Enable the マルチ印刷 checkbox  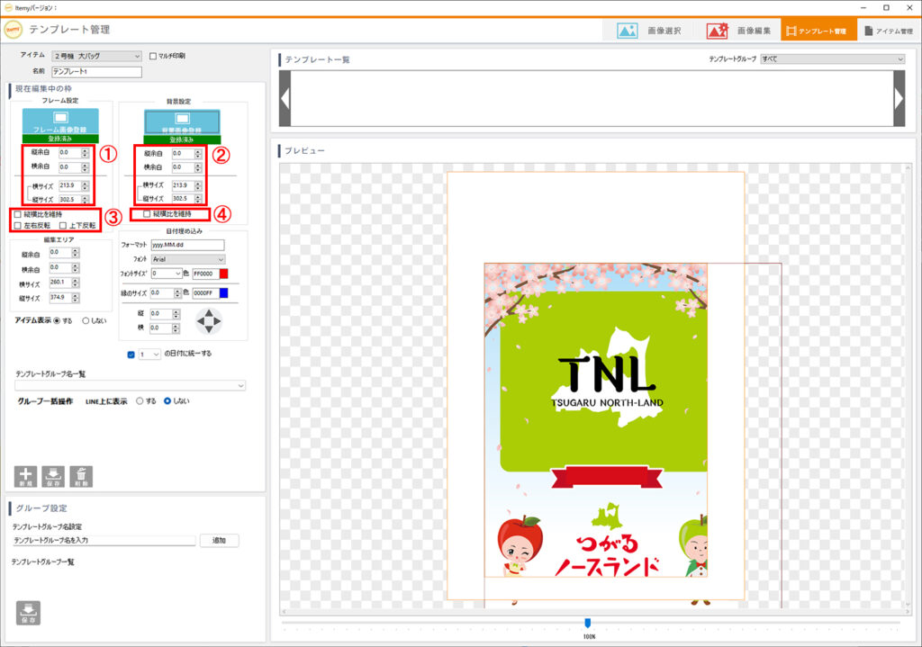tap(153, 56)
